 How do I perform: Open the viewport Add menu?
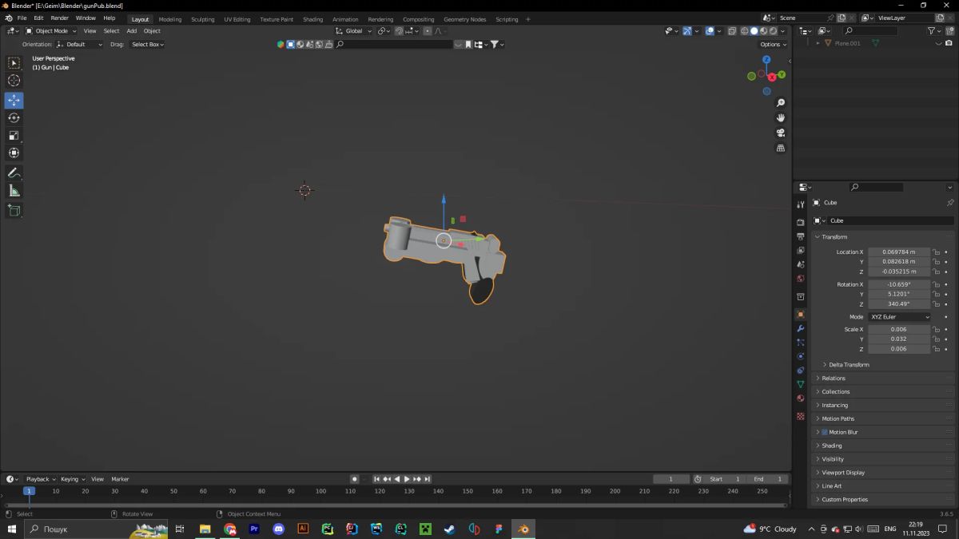(132, 31)
